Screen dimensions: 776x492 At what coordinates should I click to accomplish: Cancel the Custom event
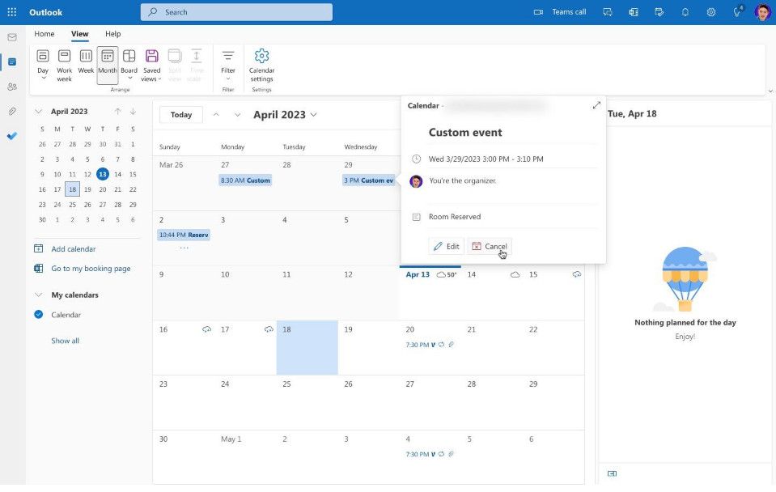pyautogui.click(x=490, y=246)
